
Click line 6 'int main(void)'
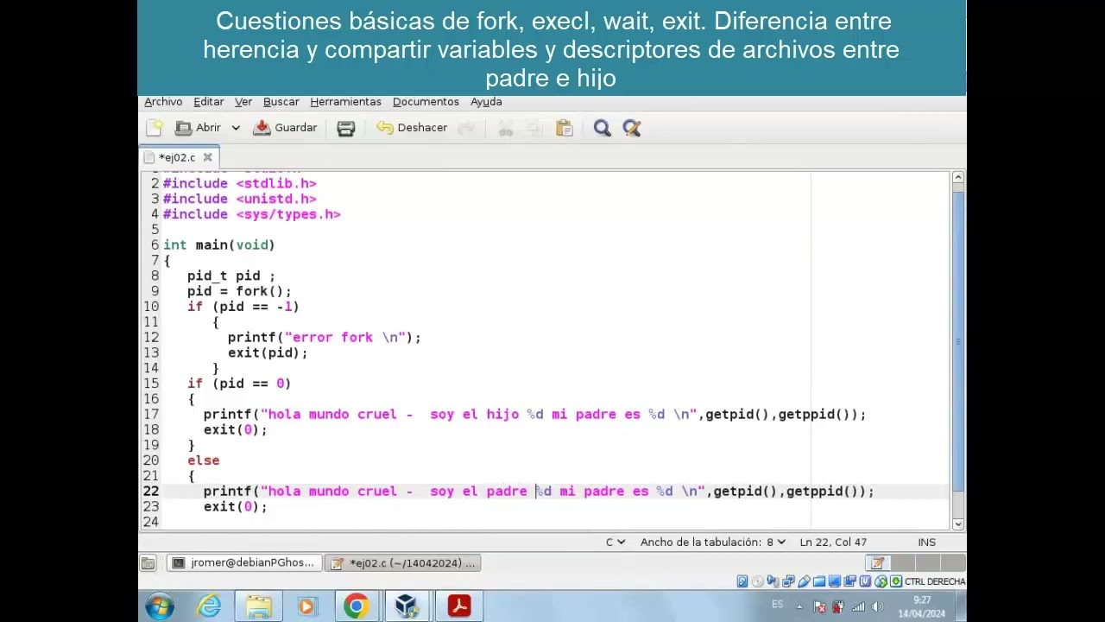(x=218, y=245)
